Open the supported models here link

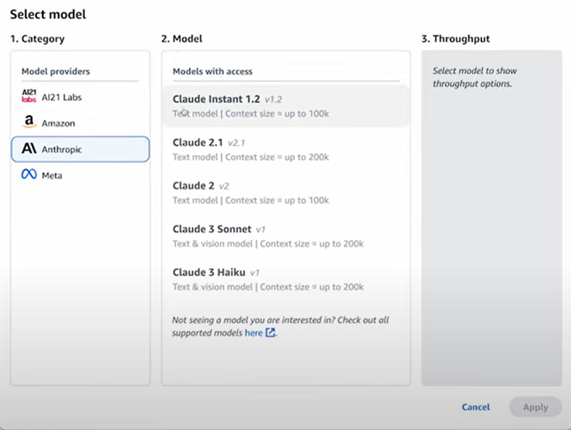click(x=253, y=332)
